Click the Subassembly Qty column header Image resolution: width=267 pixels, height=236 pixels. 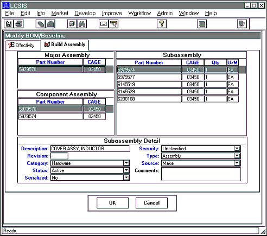pos(215,62)
